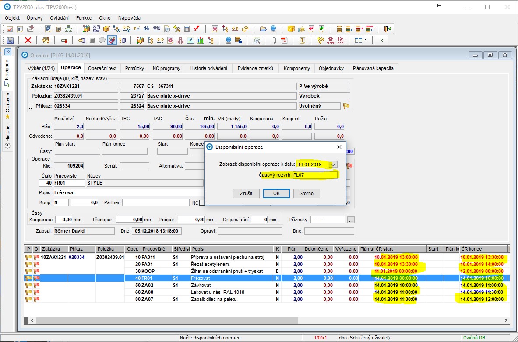Switch to the Plánovaná kapacita tab
Viewport: 518px width, 342px height.
pos(373,68)
